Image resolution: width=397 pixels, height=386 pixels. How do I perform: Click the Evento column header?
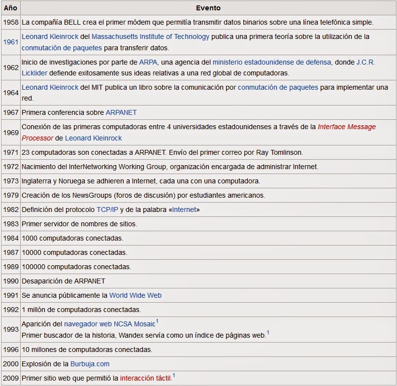click(208, 8)
